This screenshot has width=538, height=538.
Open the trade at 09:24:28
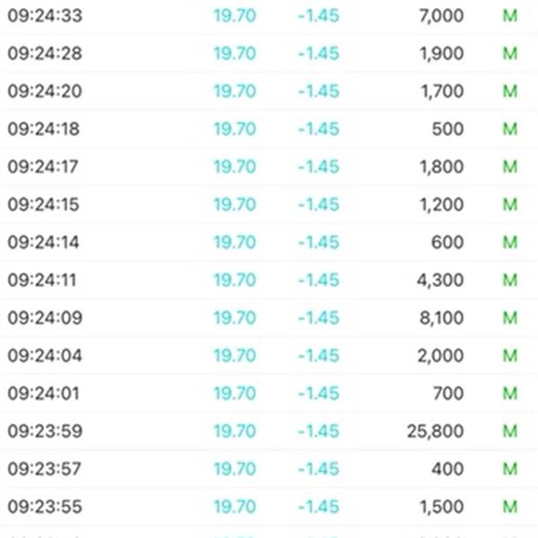[269, 54]
